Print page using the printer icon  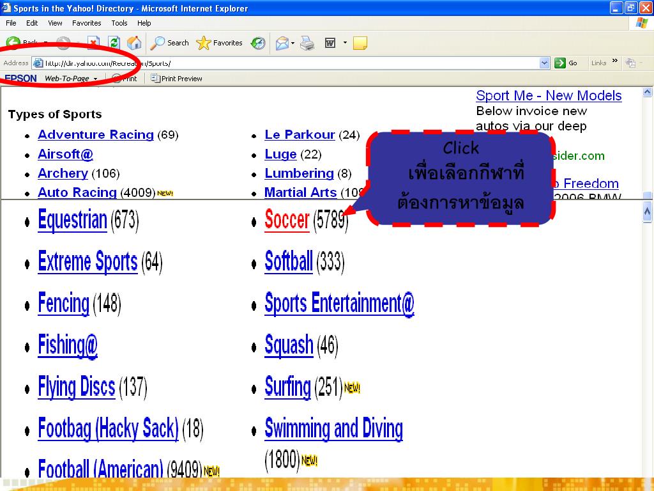tap(307, 43)
